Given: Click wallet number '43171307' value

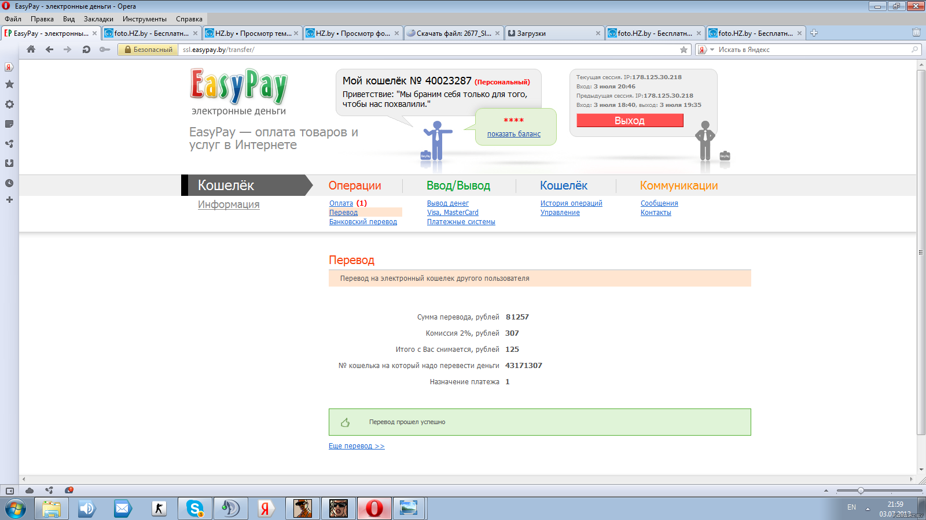Looking at the screenshot, I should 524,366.
